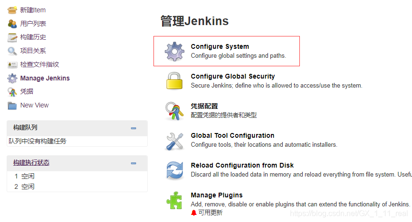
Task: Click the Manage Jenkins gear icon in sidebar
Action: (12, 78)
